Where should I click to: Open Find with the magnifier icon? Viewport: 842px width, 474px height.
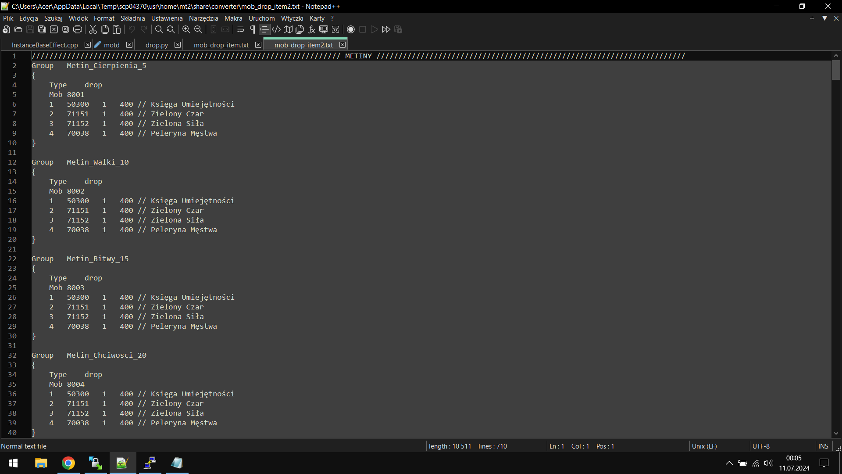pyautogui.click(x=159, y=29)
